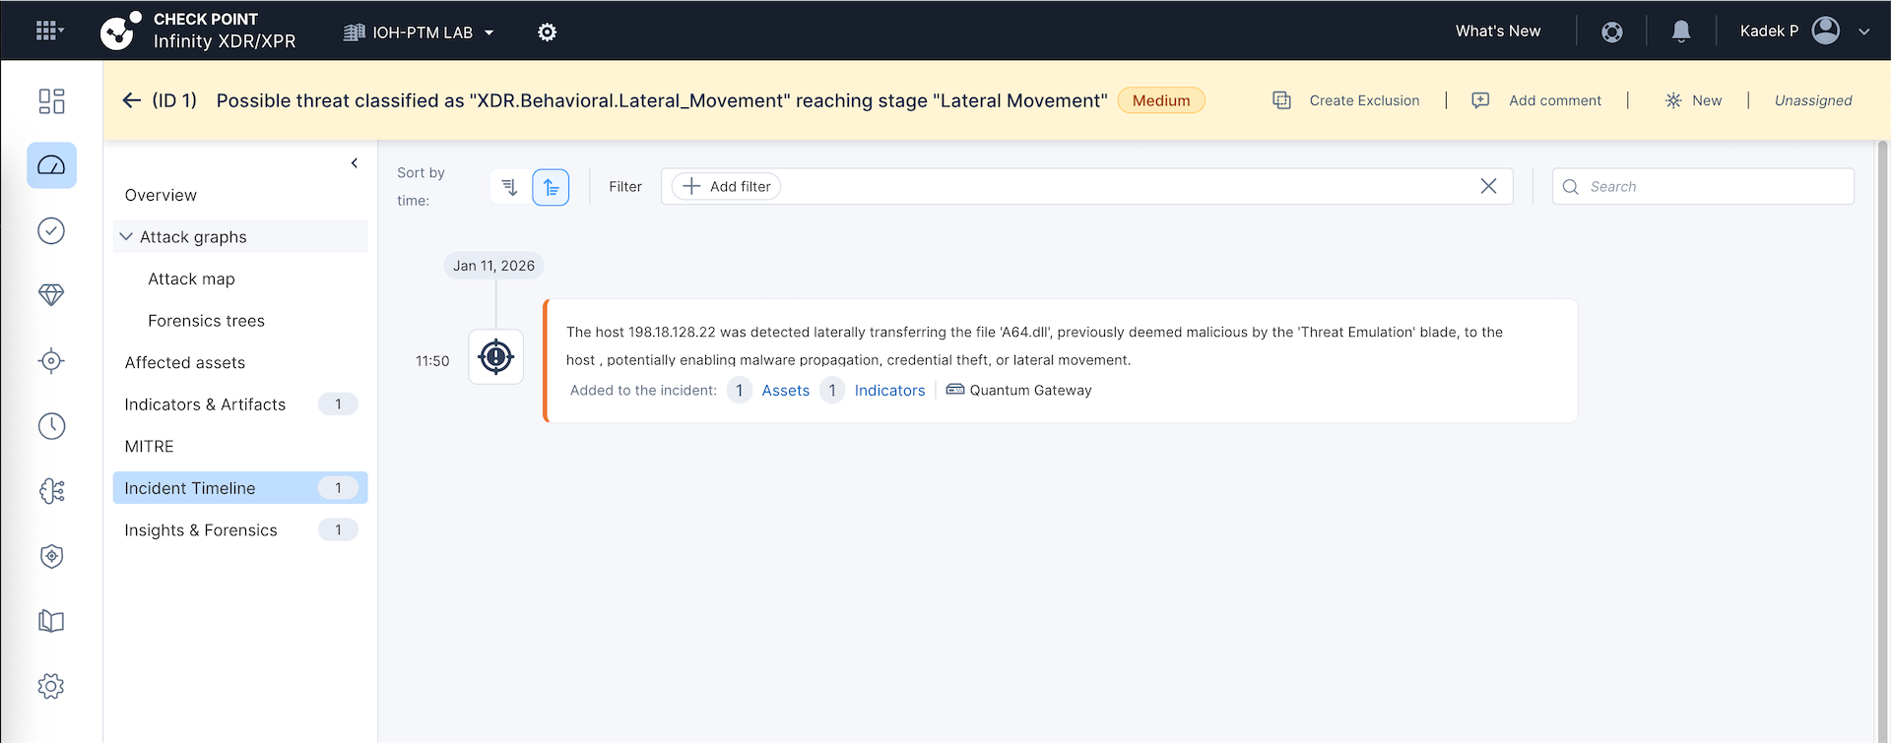Open the shield icon in left sidebar
The height and width of the screenshot is (743, 1891).
coord(51,556)
